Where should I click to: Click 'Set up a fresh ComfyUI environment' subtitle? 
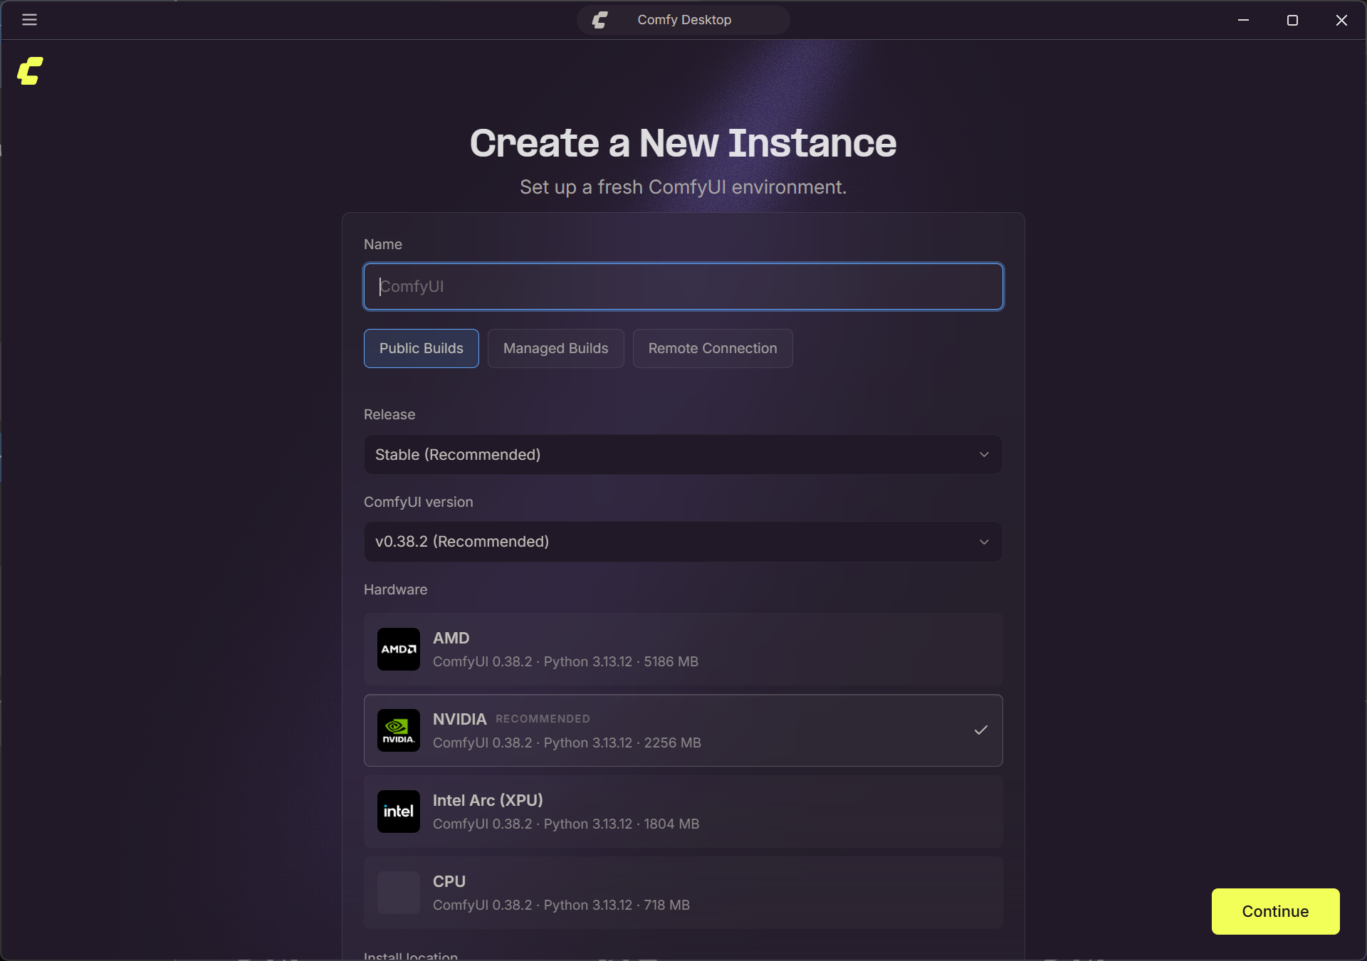[x=683, y=187]
